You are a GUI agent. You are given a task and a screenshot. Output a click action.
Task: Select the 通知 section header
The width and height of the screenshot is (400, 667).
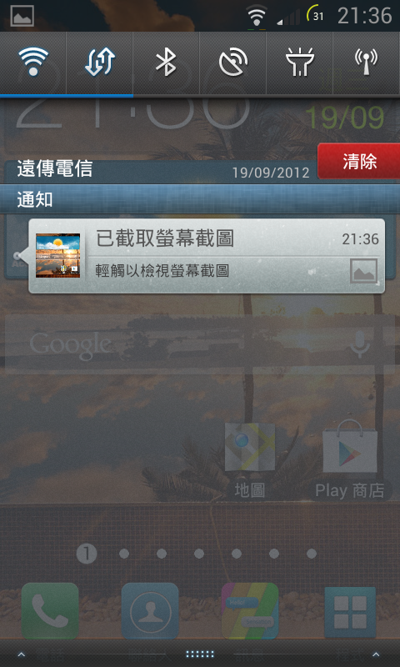(200, 199)
